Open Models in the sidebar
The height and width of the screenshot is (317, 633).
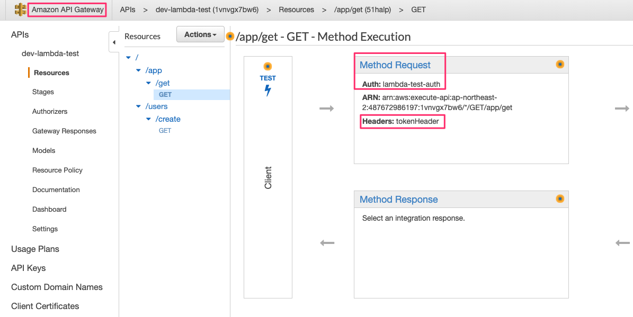[x=43, y=150]
